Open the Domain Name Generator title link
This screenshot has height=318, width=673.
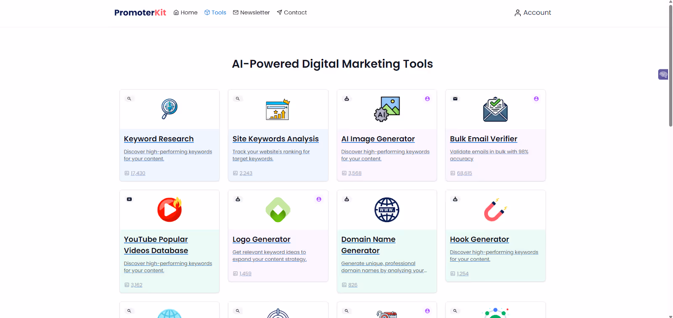coord(368,245)
